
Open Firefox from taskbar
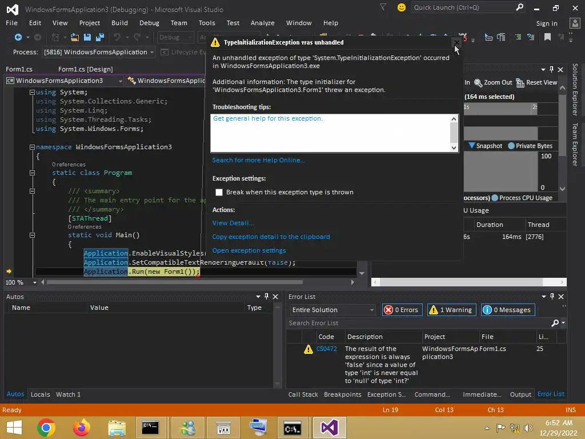(x=81, y=428)
